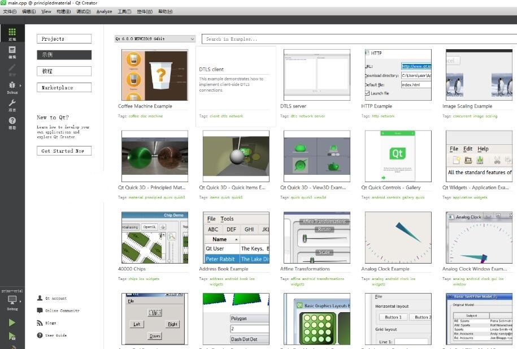Viewport: 517px width, 349px height.
Task: Open the 工具(T) menu
Action: click(124, 11)
